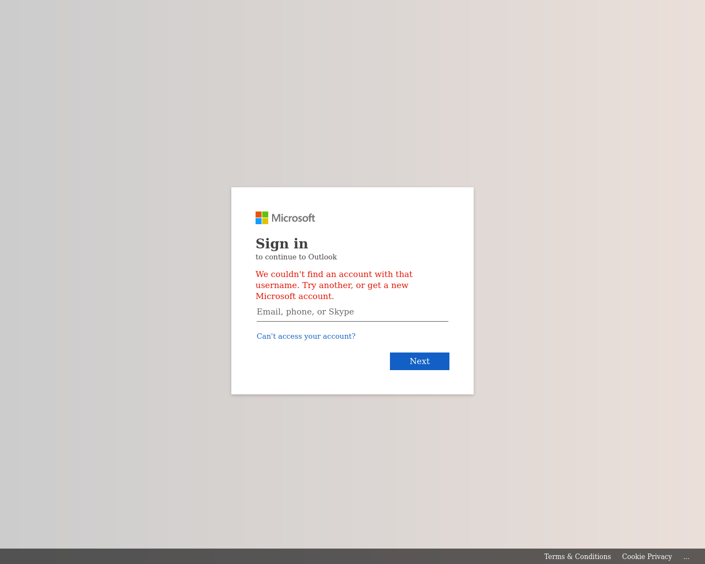Click the Next button
705x564 pixels.
click(x=420, y=361)
